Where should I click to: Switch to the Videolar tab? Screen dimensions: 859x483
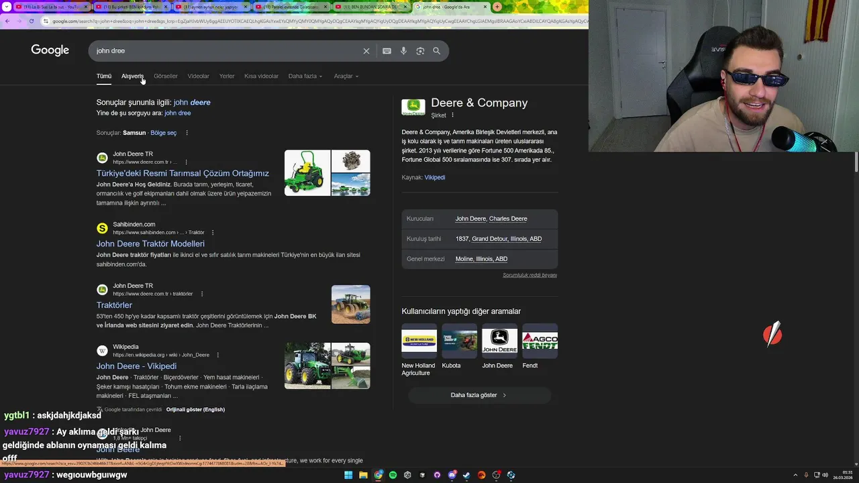tap(199, 76)
